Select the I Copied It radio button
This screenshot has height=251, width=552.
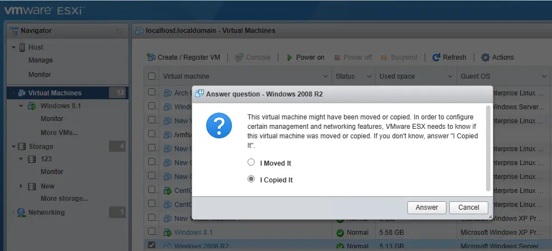click(x=251, y=179)
